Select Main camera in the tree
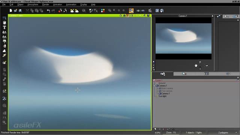240x135 pixels. (167, 88)
